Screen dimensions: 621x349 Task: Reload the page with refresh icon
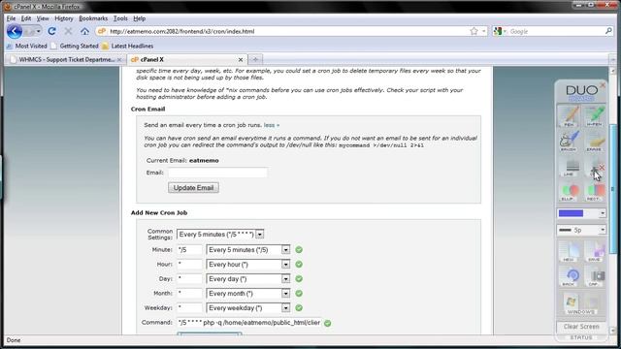pyautogui.click(x=51, y=31)
